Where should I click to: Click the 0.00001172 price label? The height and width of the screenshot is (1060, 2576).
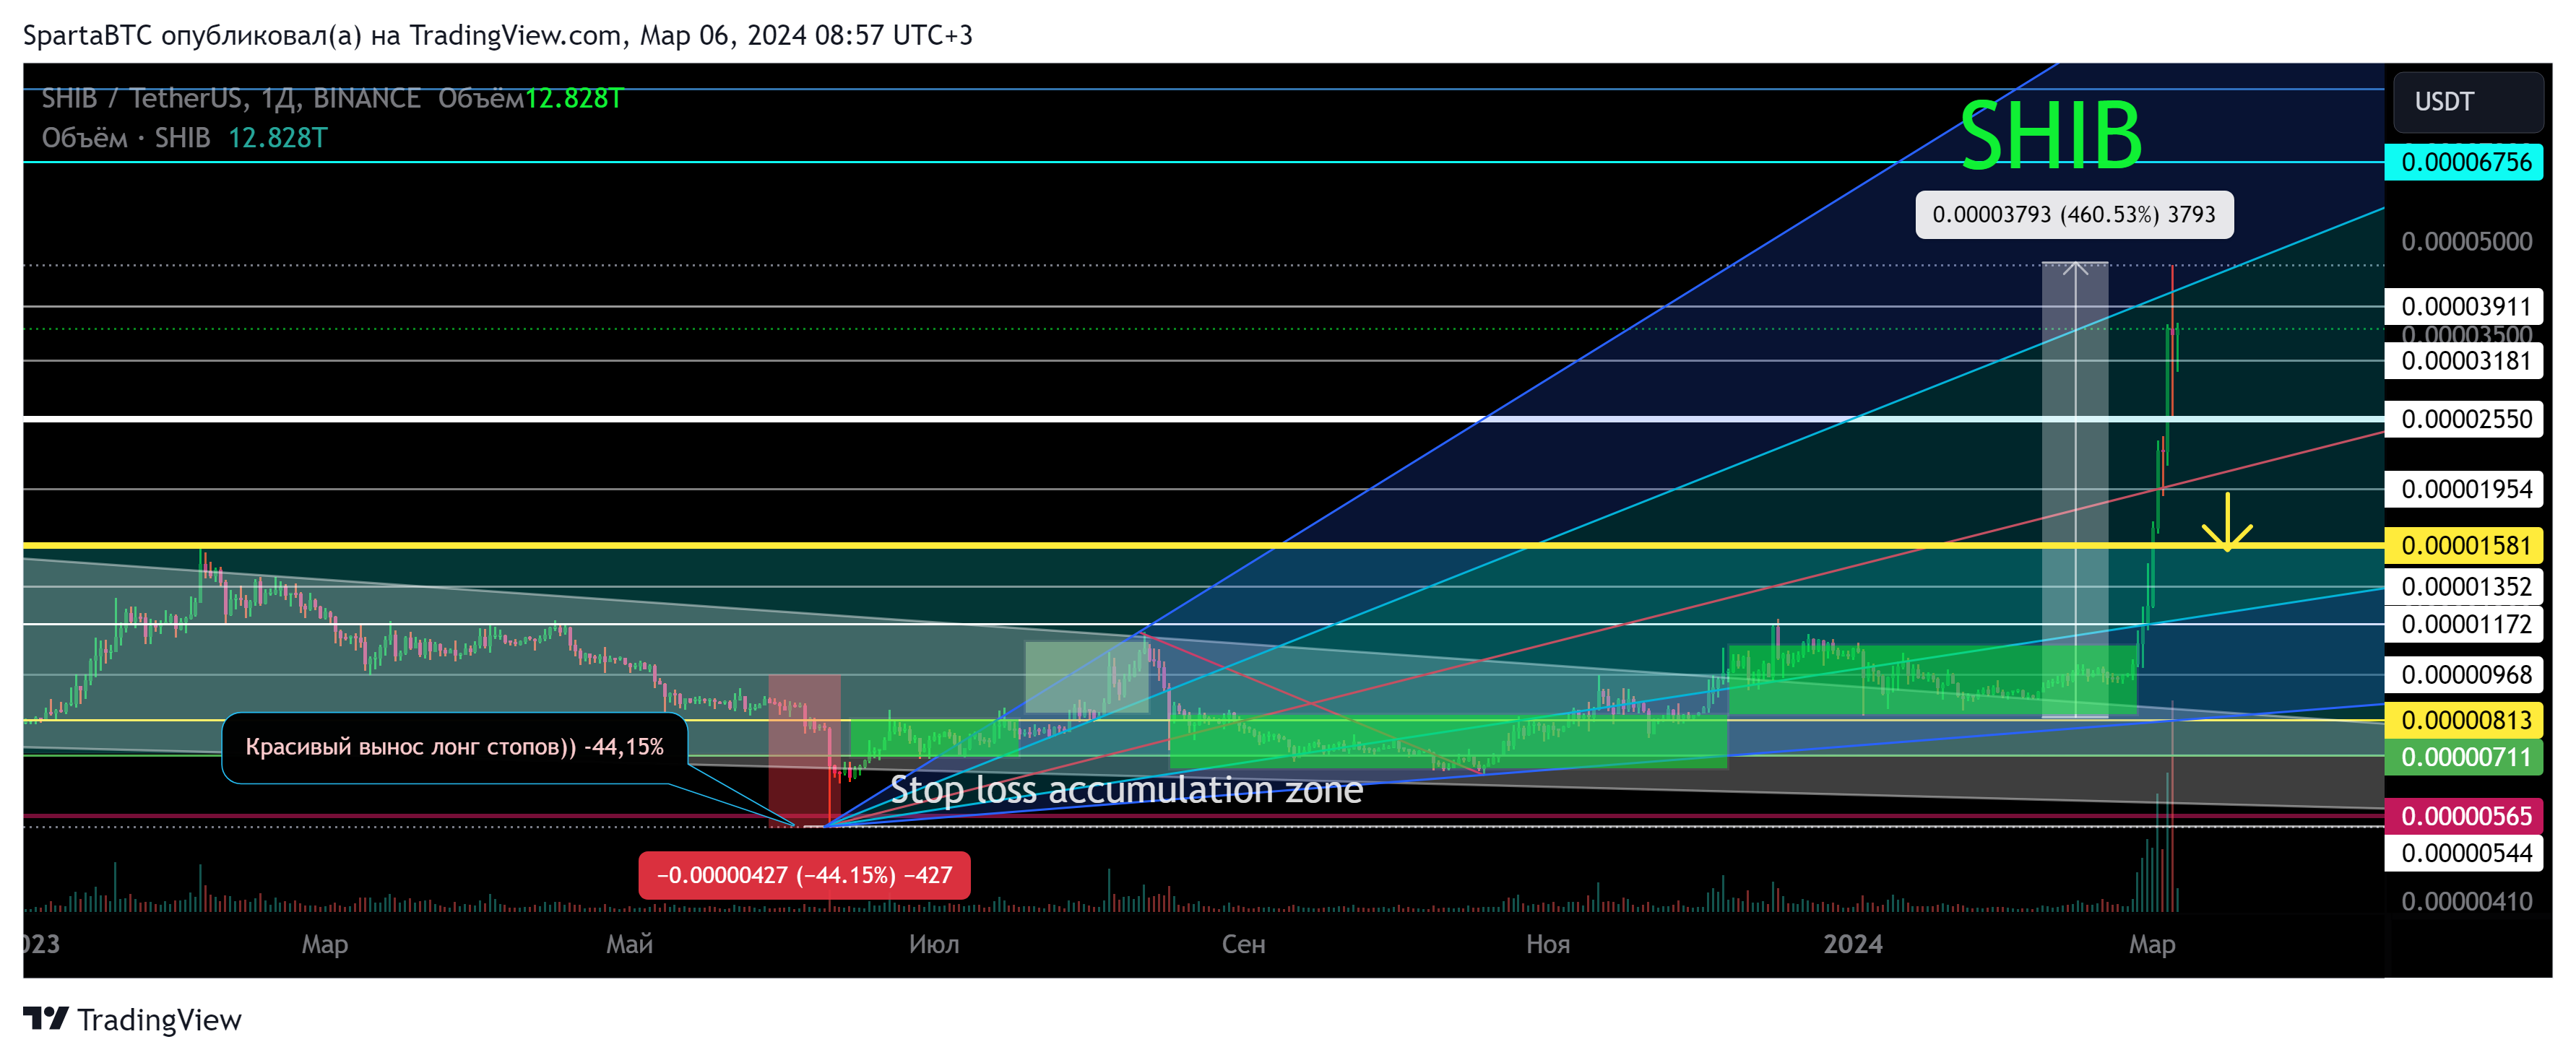[x=2464, y=624]
